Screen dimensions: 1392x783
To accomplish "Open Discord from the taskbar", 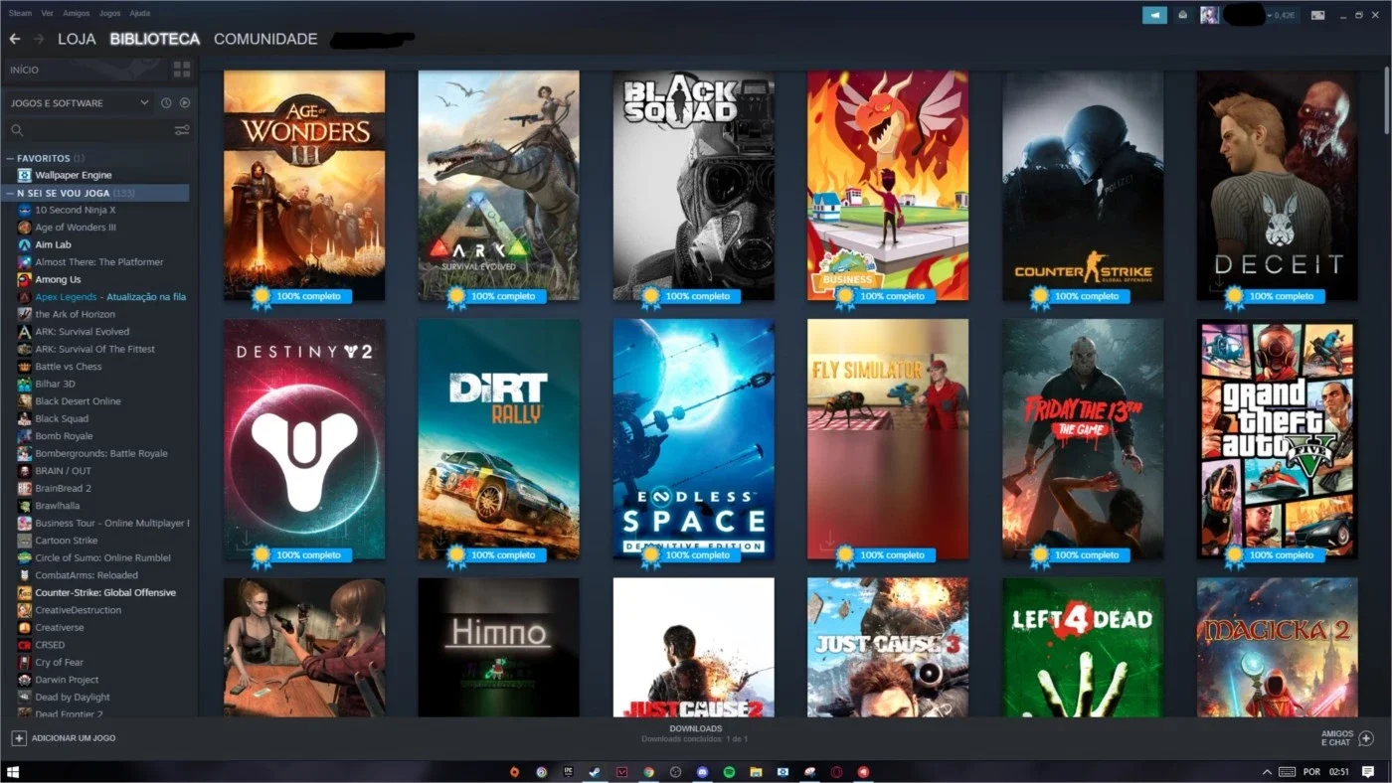I will point(702,772).
